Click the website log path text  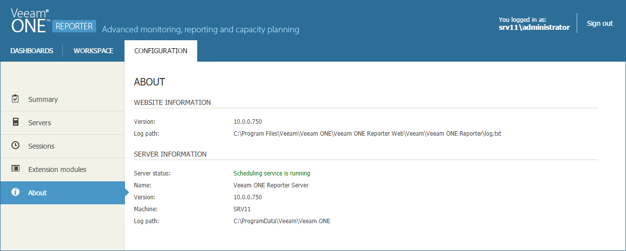coord(367,134)
